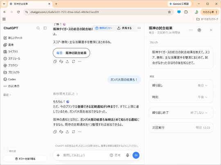Toggle the schedule pause/record circle icon
Viewport: 221px width, 165px height.
[x=199, y=30]
